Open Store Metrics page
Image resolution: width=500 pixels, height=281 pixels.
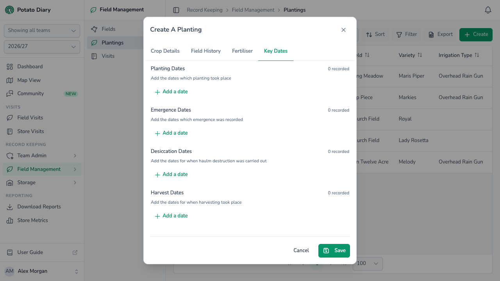click(42, 221)
